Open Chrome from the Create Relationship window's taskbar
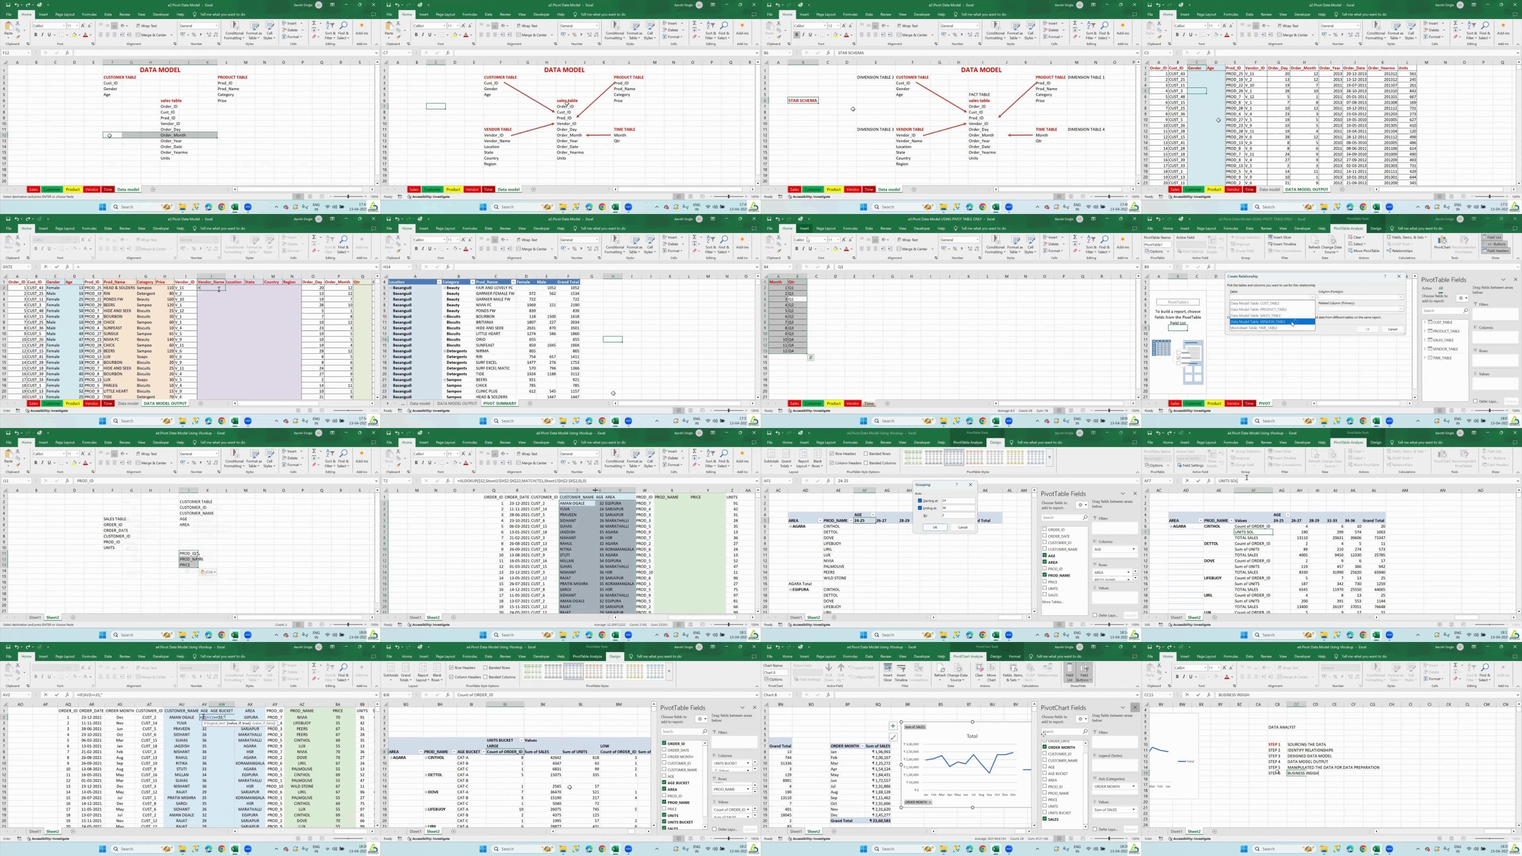The height and width of the screenshot is (856, 1522). click(1363, 420)
